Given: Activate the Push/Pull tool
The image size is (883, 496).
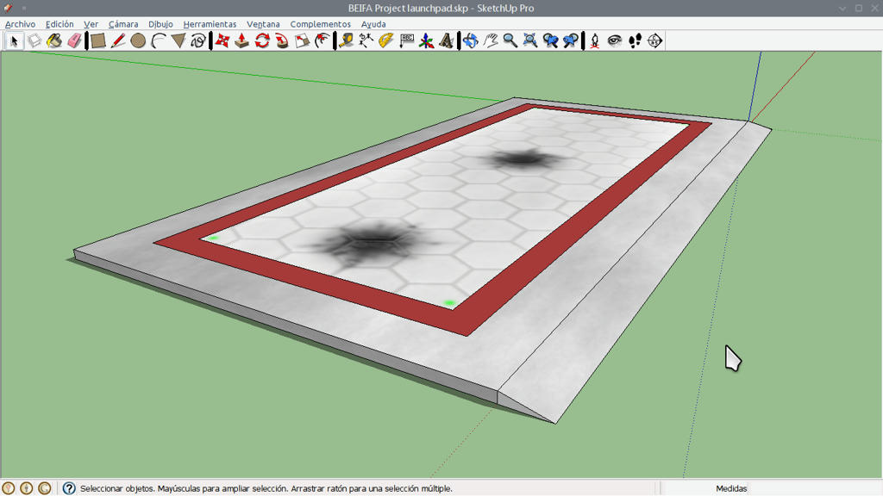Looking at the screenshot, I should (x=242, y=40).
